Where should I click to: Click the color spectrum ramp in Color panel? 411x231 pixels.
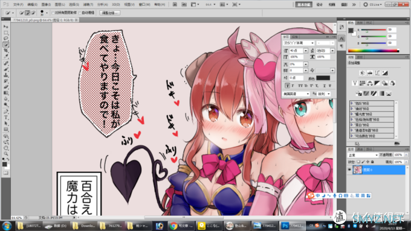pos(374,51)
